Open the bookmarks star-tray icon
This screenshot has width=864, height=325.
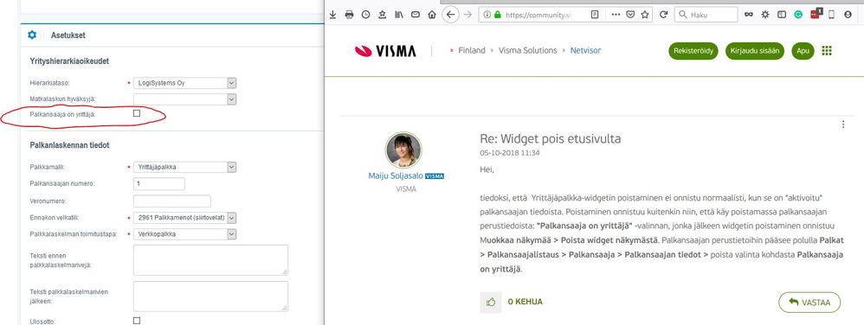pyautogui.click(x=383, y=15)
